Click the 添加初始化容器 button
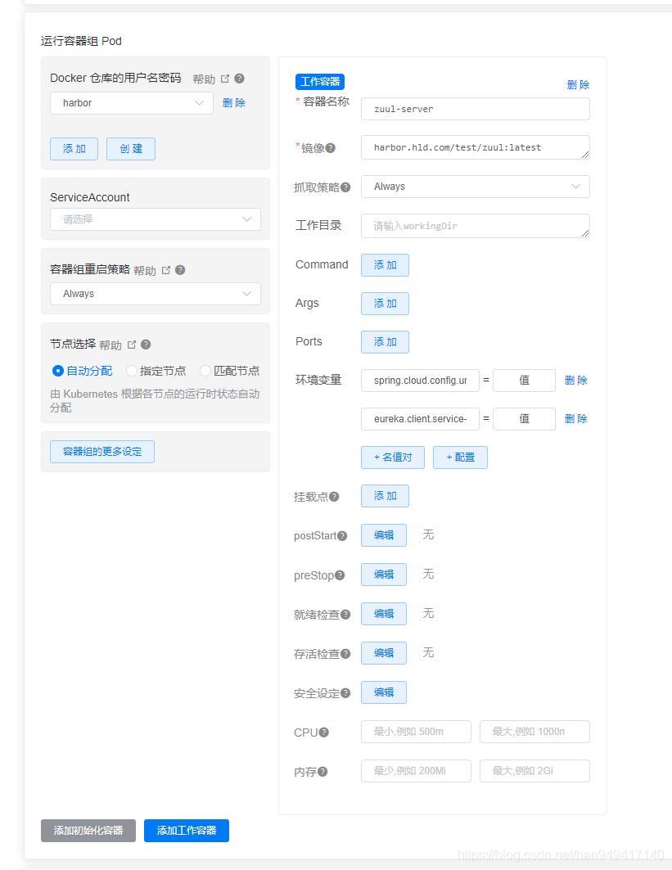The image size is (672, 870). [88, 830]
